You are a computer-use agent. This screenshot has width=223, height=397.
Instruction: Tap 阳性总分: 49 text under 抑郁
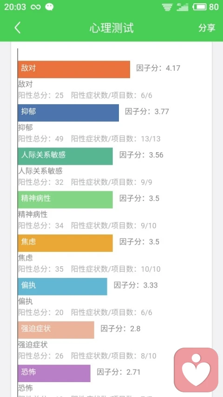coord(41,139)
